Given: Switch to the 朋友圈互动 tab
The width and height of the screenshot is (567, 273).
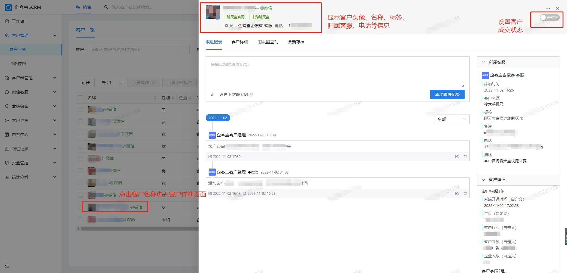Looking at the screenshot, I should pyautogui.click(x=268, y=42).
